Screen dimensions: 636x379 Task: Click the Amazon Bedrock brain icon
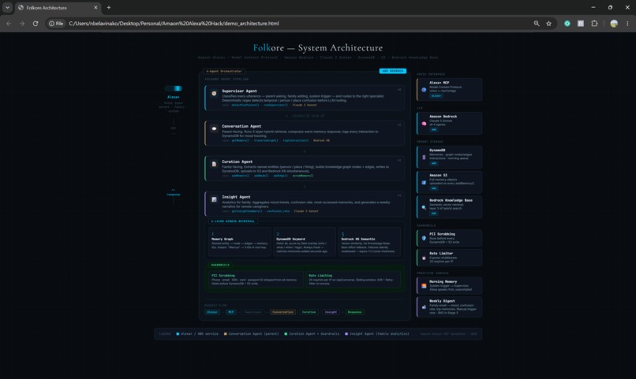[x=424, y=124]
